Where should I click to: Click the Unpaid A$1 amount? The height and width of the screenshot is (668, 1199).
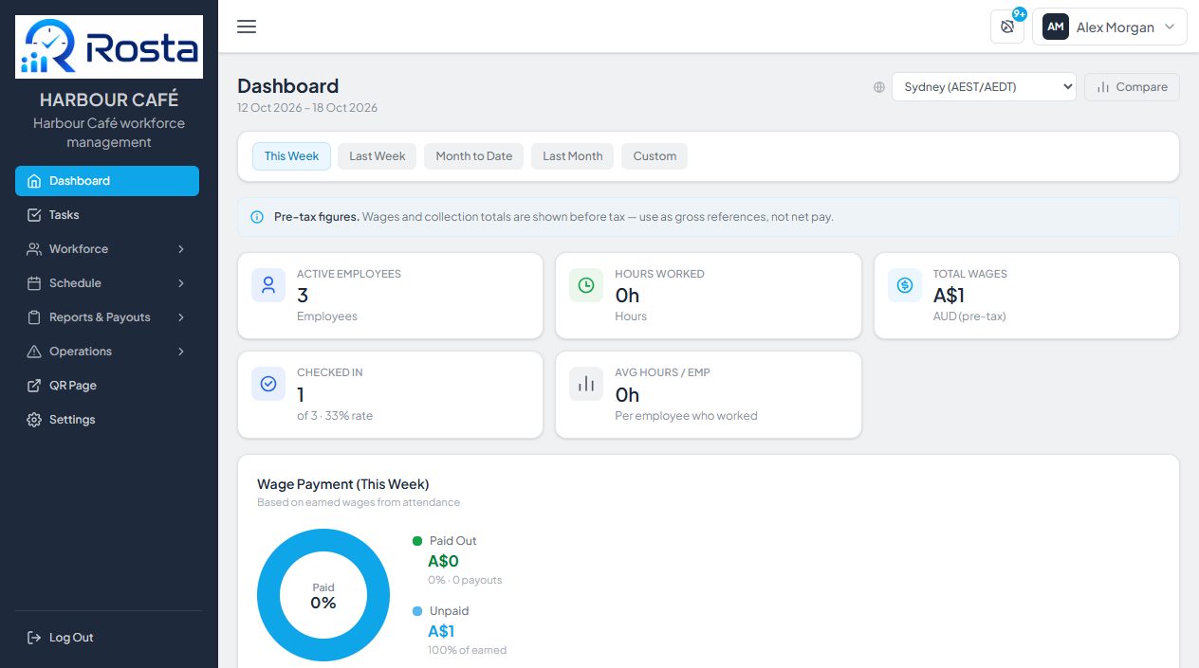tap(441, 631)
